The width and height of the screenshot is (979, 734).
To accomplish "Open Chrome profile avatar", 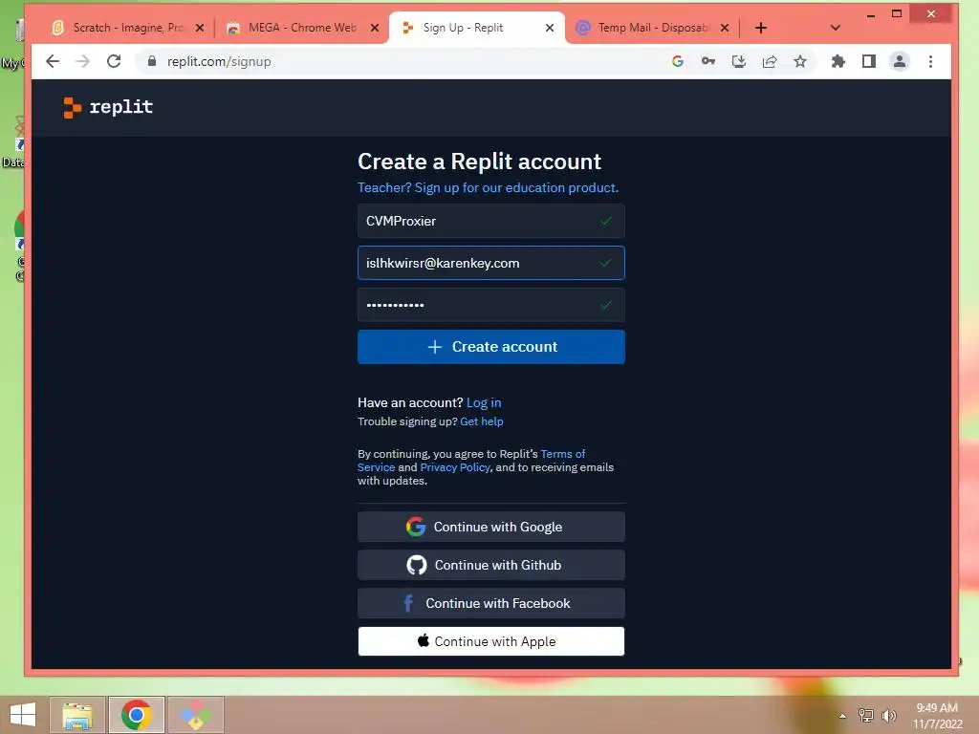I will click(899, 61).
